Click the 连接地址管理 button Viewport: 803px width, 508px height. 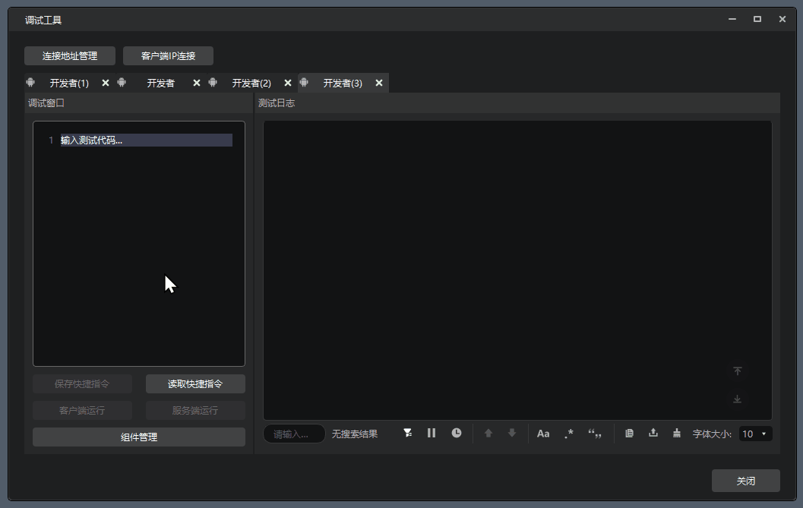tap(70, 55)
